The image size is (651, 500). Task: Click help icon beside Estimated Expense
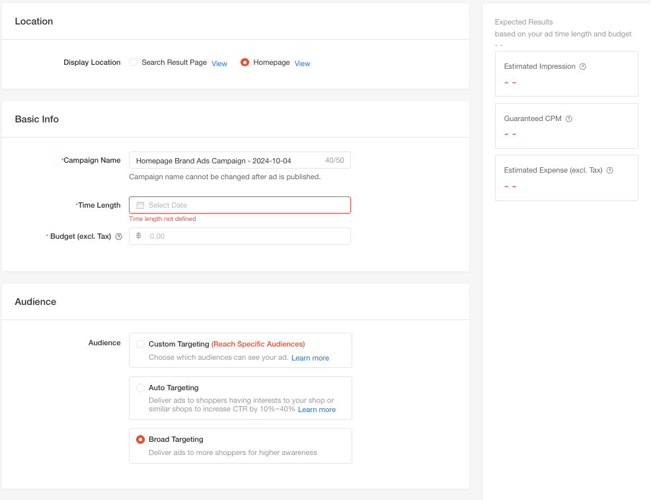(x=609, y=171)
